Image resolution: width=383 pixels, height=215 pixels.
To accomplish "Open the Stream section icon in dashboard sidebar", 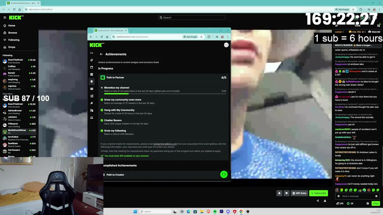I will (x=92, y=53).
